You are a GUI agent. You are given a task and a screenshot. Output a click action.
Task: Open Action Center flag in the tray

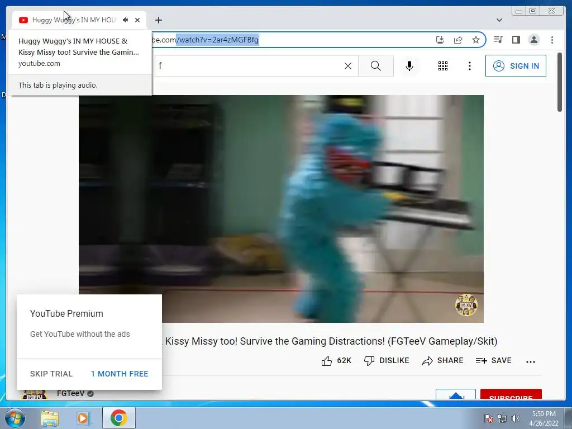point(488,418)
